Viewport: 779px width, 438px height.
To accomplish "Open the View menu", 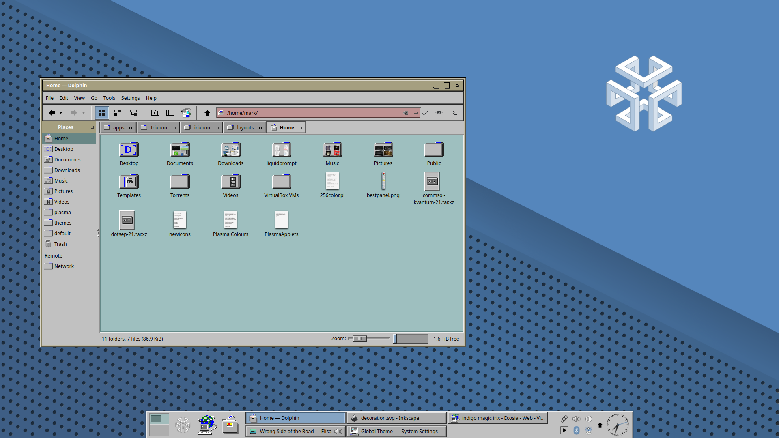I will (79, 98).
